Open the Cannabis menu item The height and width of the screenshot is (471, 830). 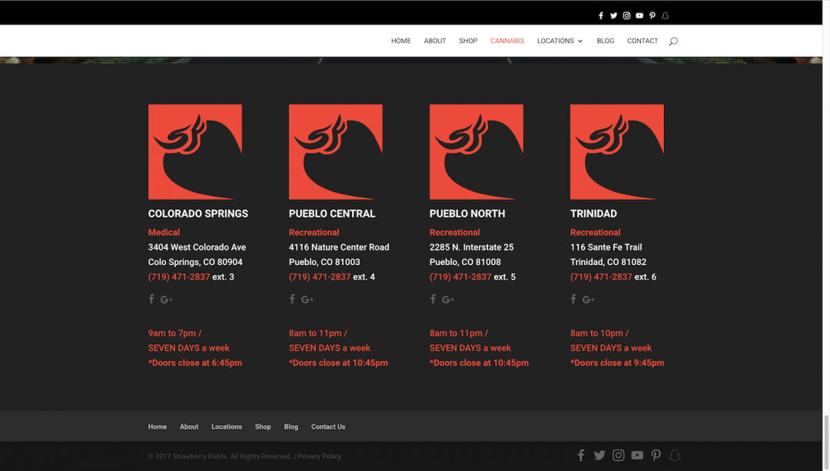(x=507, y=41)
